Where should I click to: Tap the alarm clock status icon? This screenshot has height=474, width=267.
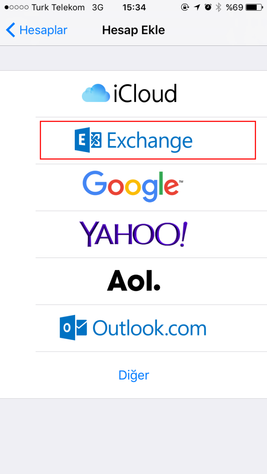coord(208,8)
